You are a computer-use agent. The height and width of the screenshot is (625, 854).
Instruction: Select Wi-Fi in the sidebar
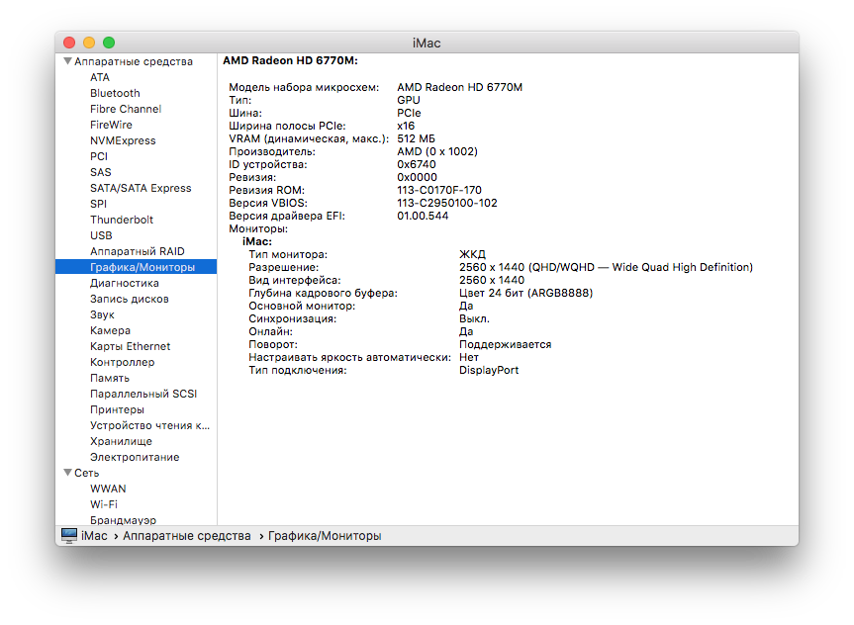pyautogui.click(x=104, y=504)
